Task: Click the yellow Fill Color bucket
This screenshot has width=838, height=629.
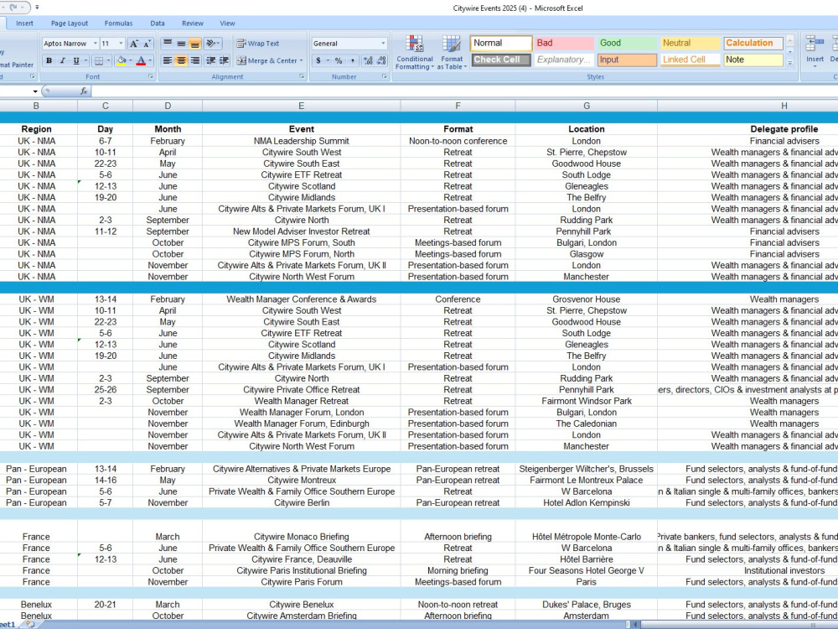Action: click(122, 61)
